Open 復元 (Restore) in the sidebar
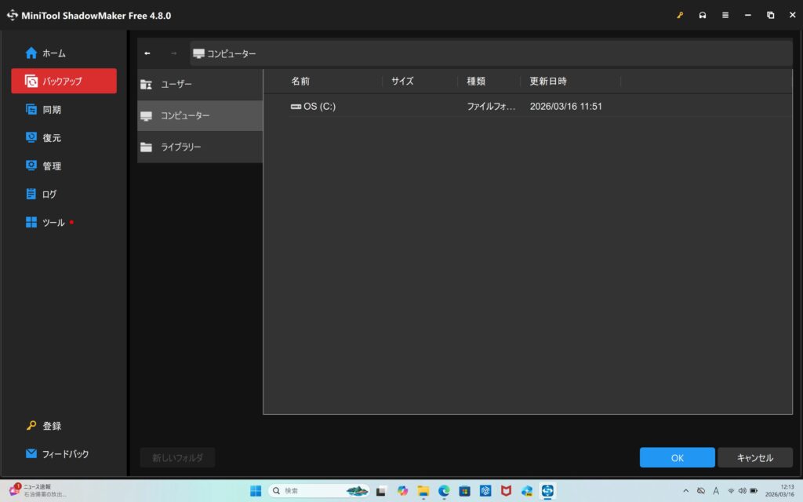This screenshot has width=803, height=502. pyautogui.click(x=52, y=138)
